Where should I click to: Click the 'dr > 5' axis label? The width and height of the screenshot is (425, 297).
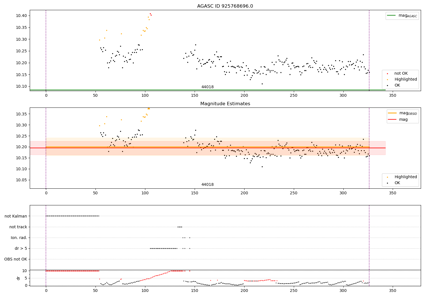pyautogui.click(x=21, y=249)
